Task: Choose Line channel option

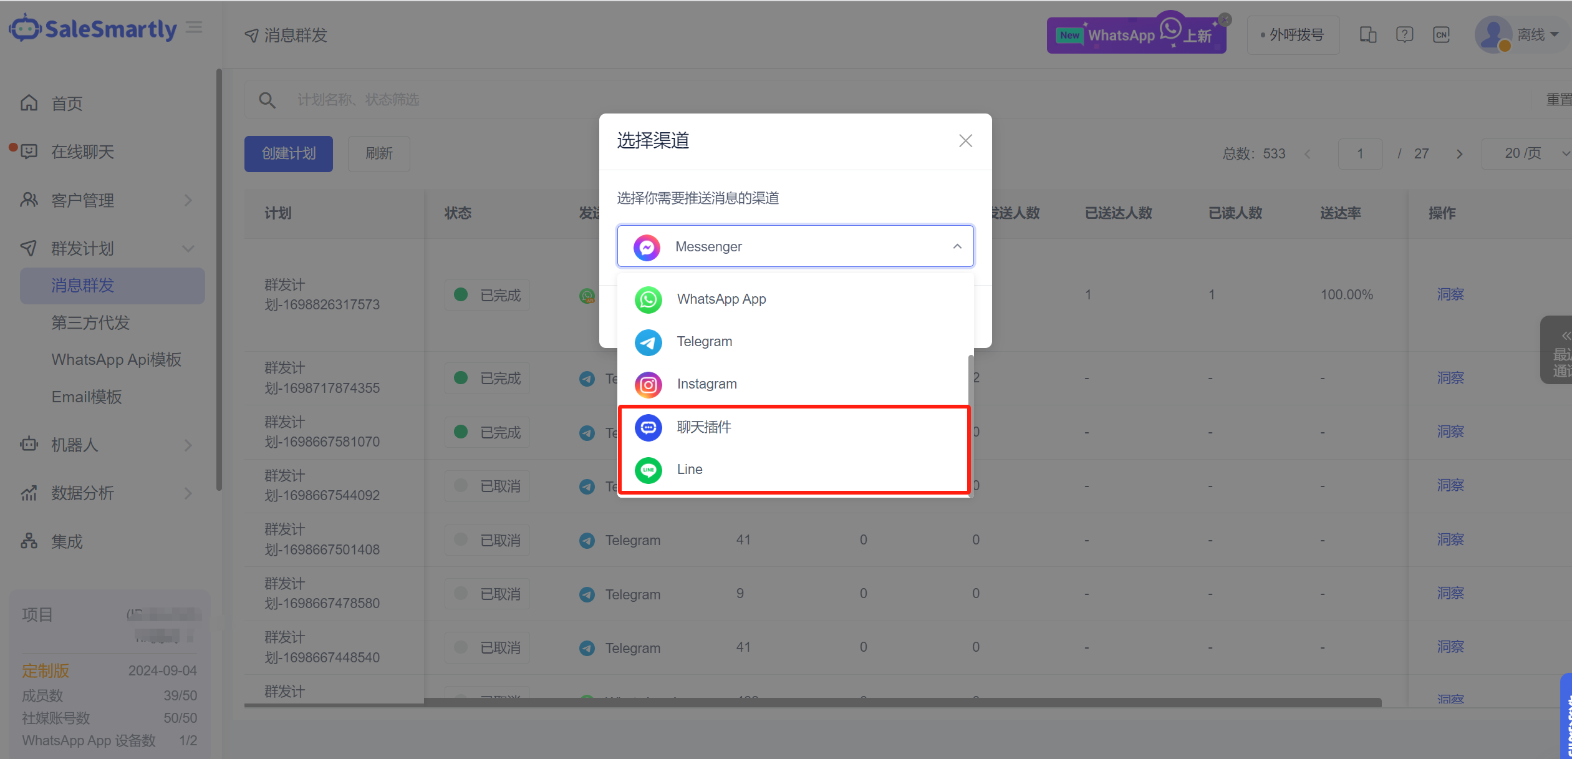Action: coord(689,470)
